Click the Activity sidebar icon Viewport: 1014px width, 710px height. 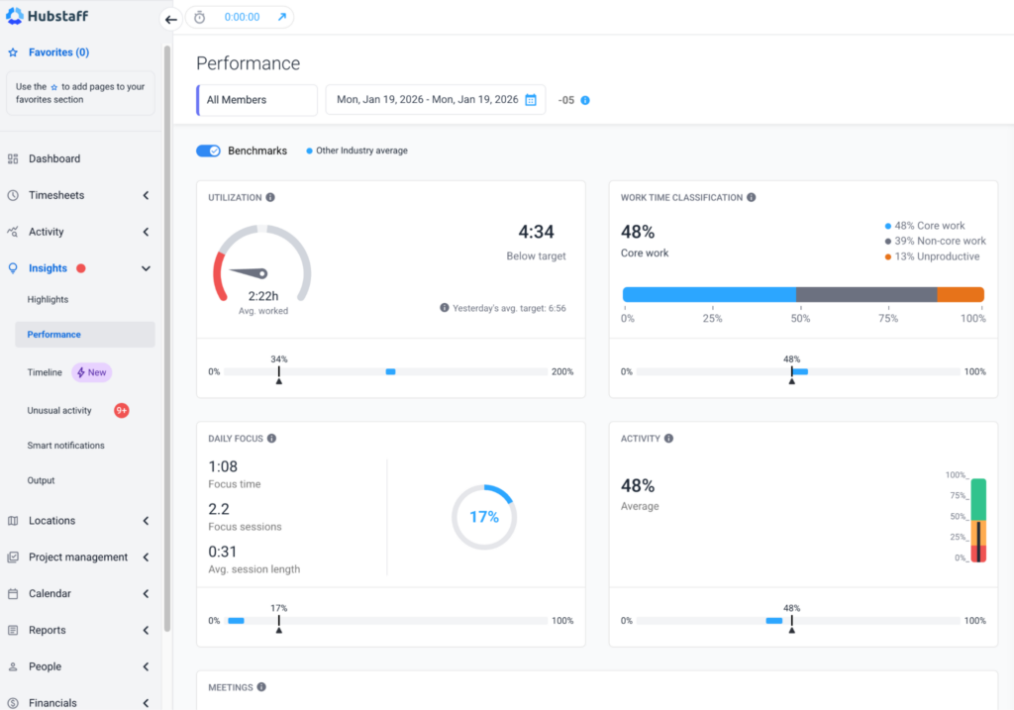[14, 232]
